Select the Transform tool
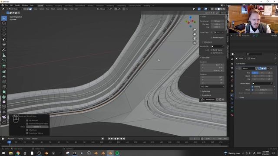This screenshot has height=156, width=278. pyautogui.click(x=4, y=44)
